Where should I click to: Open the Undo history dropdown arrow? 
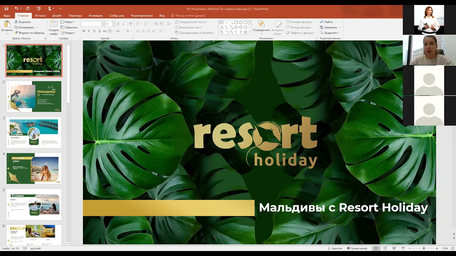(21, 9)
